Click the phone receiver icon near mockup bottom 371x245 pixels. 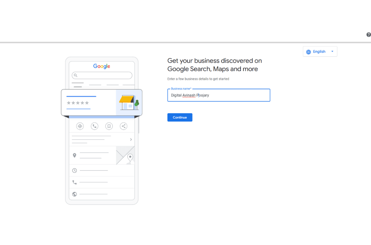75,182
